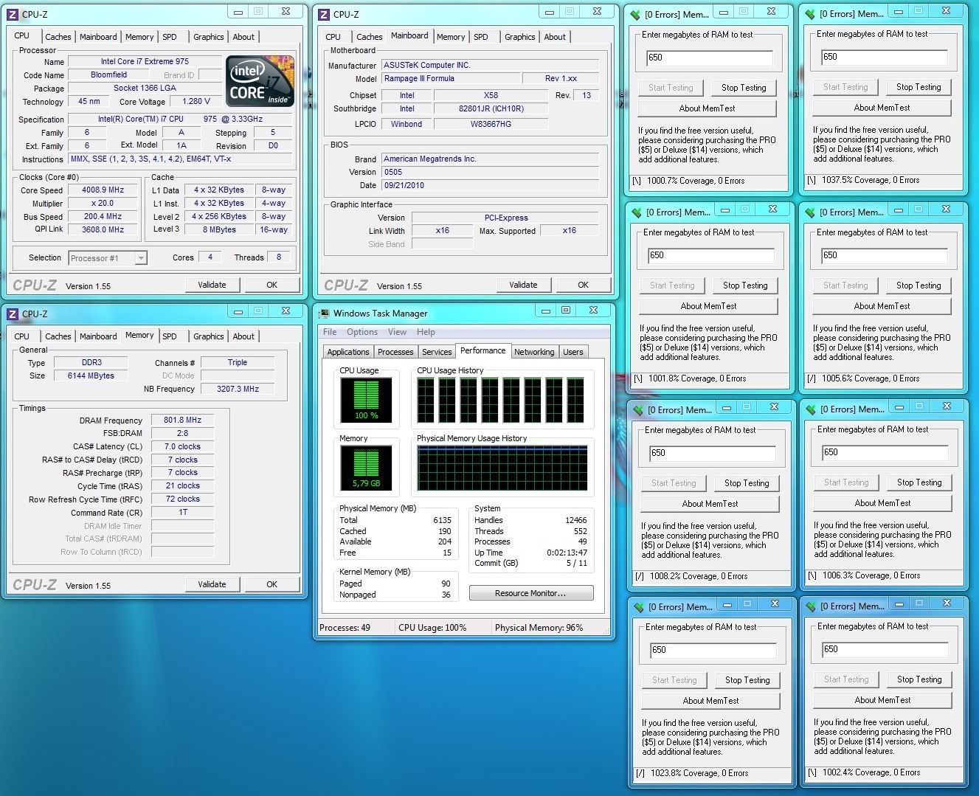
Task: Click title icon of MemTest window with 1023.8% coverage
Action: [639, 607]
